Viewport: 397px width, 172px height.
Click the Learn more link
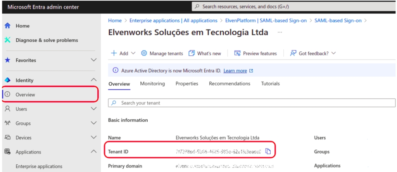click(235, 71)
